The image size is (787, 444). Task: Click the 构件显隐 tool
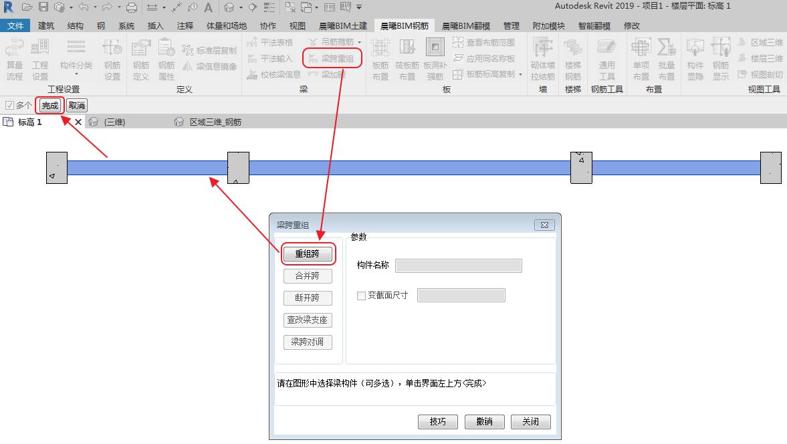(695, 60)
